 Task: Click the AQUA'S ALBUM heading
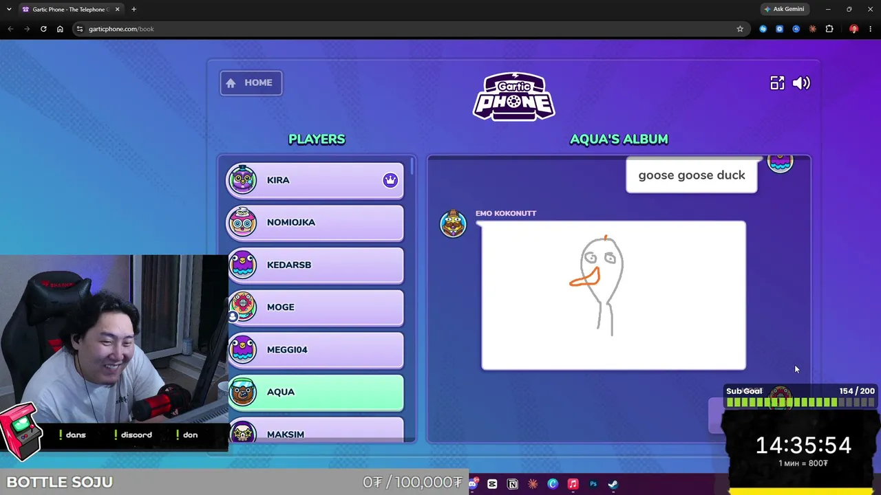(x=619, y=139)
